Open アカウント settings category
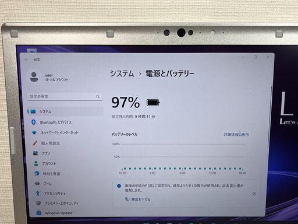 pos(49,163)
